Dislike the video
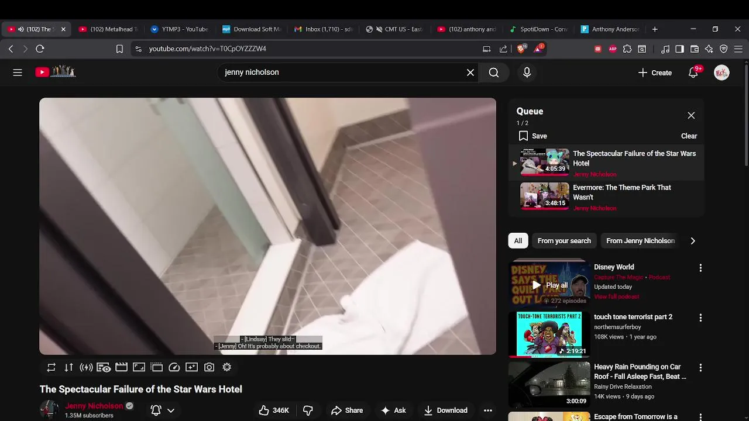 [x=308, y=410]
